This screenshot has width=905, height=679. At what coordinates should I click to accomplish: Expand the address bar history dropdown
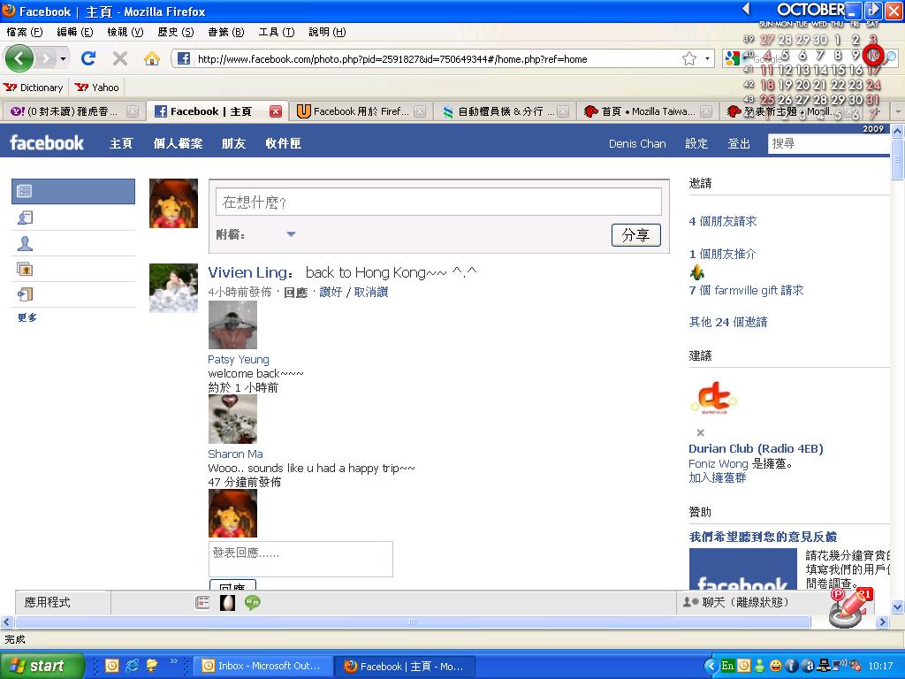pos(708,58)
